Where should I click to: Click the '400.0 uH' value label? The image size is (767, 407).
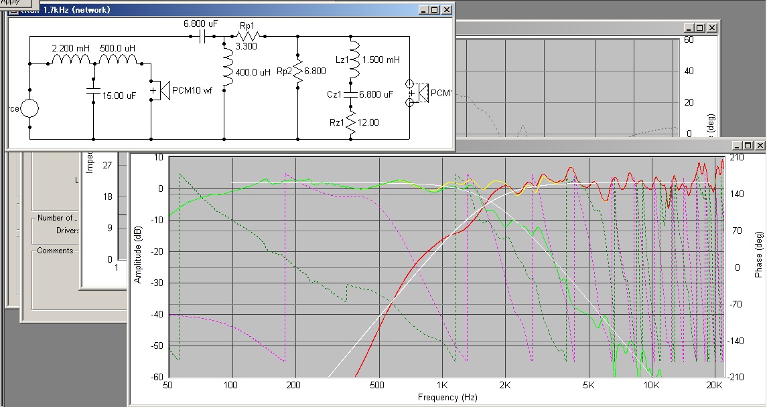[x=253, y=72]
